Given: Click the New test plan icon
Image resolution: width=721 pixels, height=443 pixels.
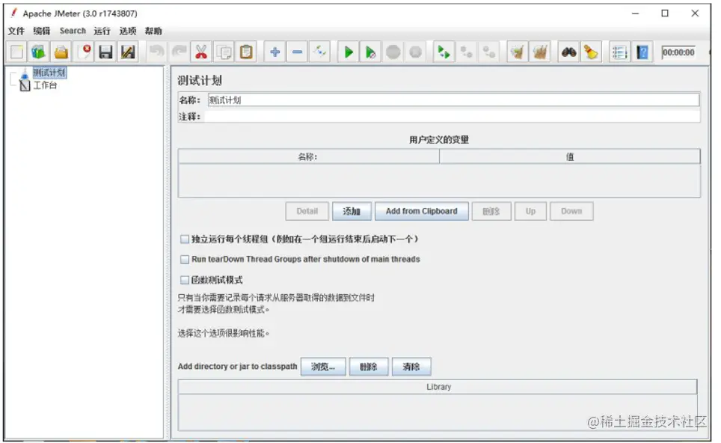Looking at the screenshot, I should (16, 52).
